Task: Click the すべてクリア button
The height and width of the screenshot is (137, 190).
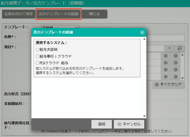Action: 168,85
